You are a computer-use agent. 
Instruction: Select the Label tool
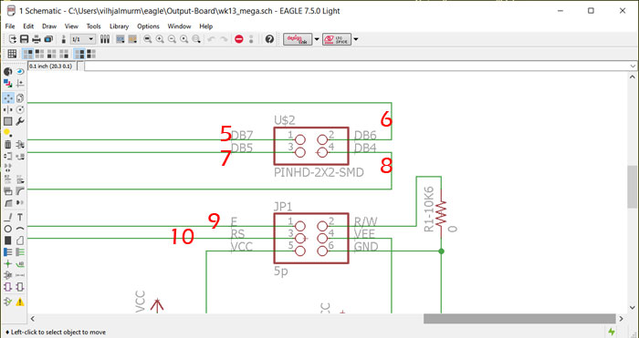point(20,264)
